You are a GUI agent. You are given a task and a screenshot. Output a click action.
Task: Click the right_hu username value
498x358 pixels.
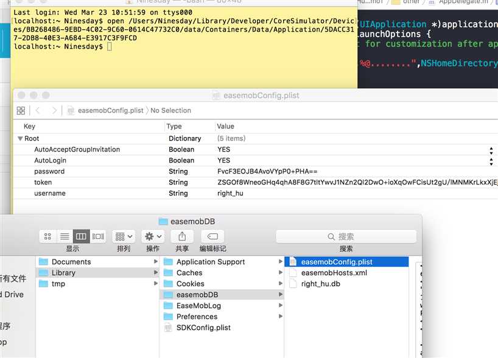click(x=230, y=194)
